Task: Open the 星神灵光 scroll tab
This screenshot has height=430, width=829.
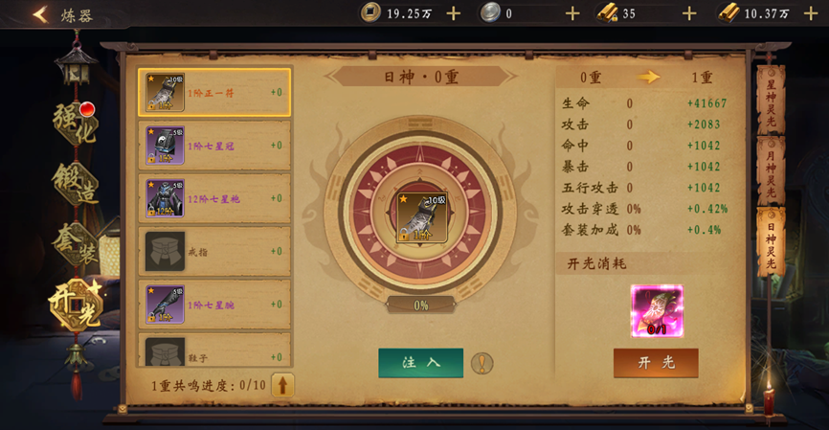Action: [771, 99]
